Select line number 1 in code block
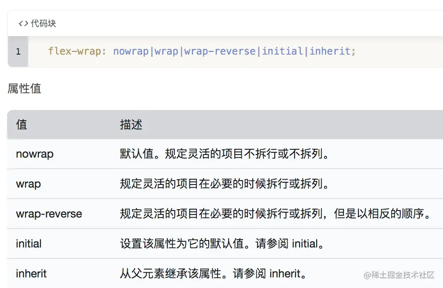The image size is (443, 288). (x=18, y=52)
